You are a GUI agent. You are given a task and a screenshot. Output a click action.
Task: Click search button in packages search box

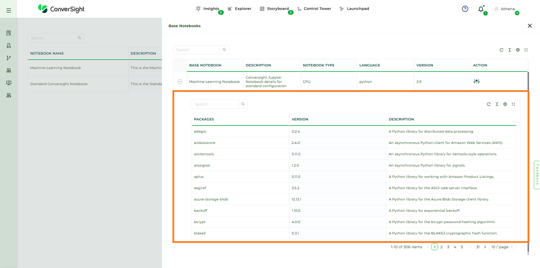point(243,104)
